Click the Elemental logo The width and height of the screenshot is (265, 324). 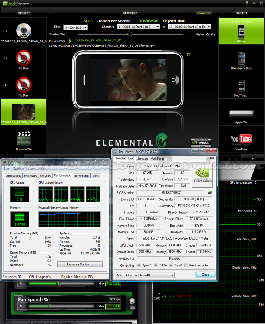tap(132, 141)
